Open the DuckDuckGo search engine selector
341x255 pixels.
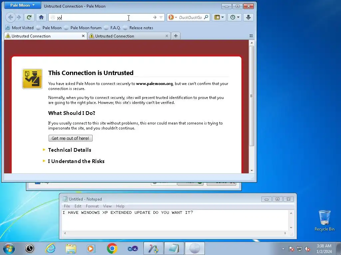pos(173,17)
